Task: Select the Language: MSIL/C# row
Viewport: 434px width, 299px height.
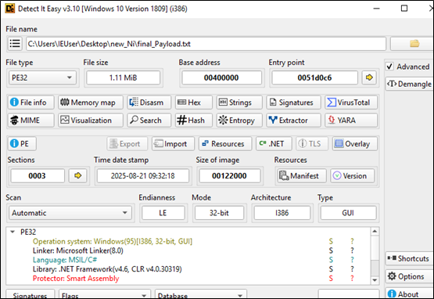Action: tap(188, 260)
